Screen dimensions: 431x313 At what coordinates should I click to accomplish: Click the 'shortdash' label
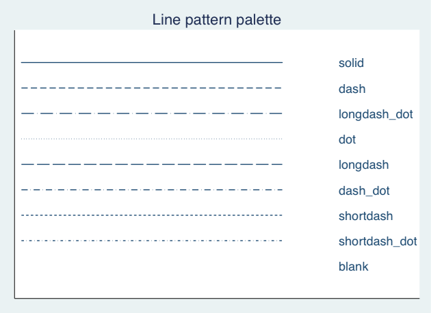[365, 216]
